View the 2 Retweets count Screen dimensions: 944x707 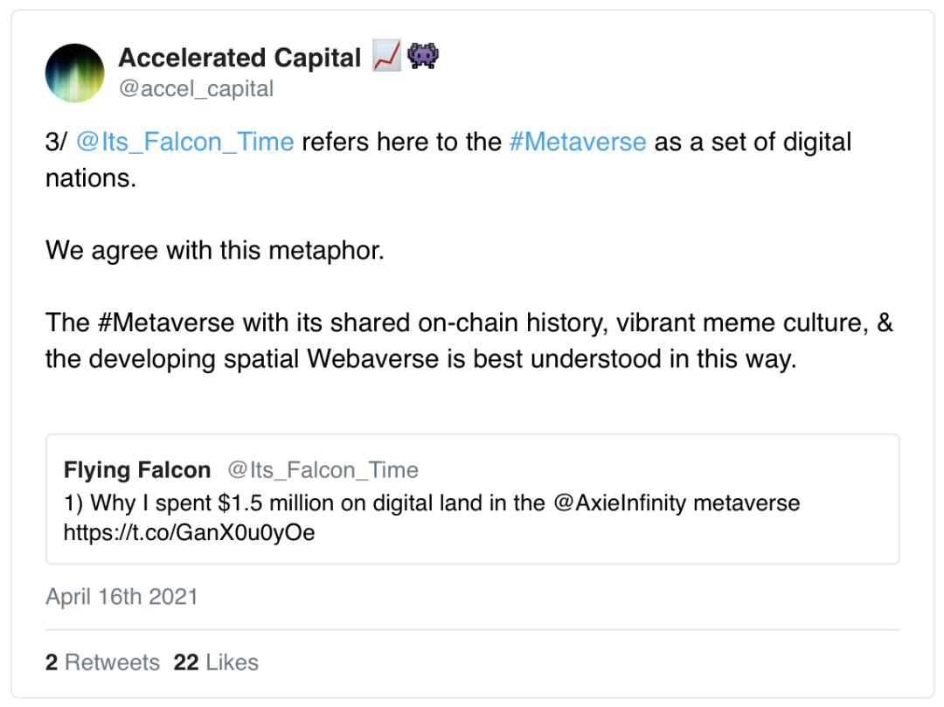(102, 662)
